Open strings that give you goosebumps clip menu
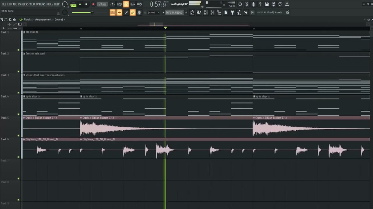Image resolution: width=373 pixels, height=209 pixels. pyautogui.click(x=24, y=75)
